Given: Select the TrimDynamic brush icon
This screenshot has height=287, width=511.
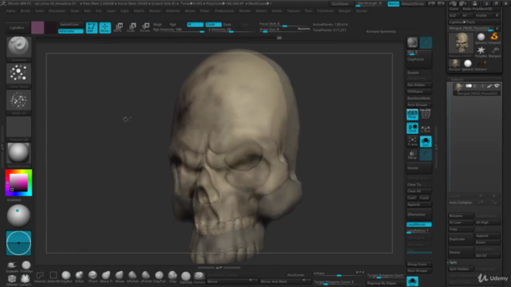Looking at the screenshot, I should click(26, 266).
